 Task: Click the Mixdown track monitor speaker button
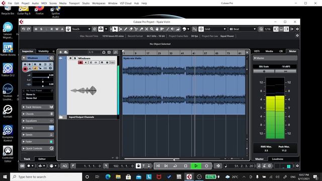86,62
